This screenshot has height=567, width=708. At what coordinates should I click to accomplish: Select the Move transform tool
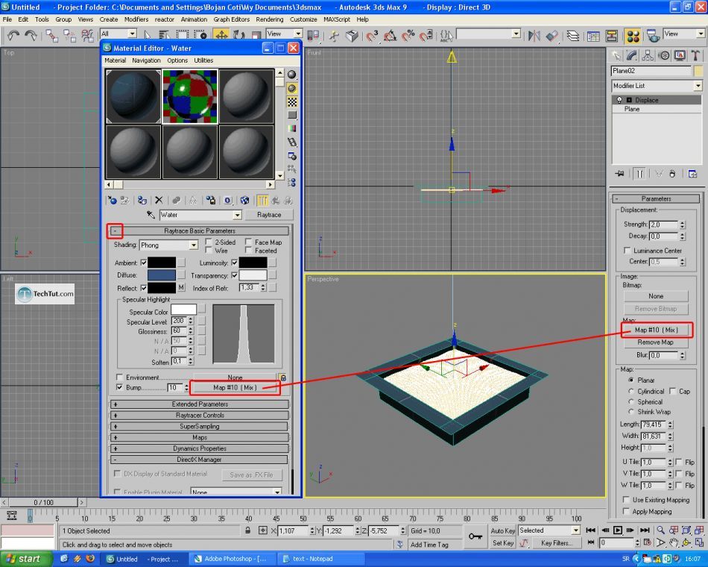click(221, 35)
